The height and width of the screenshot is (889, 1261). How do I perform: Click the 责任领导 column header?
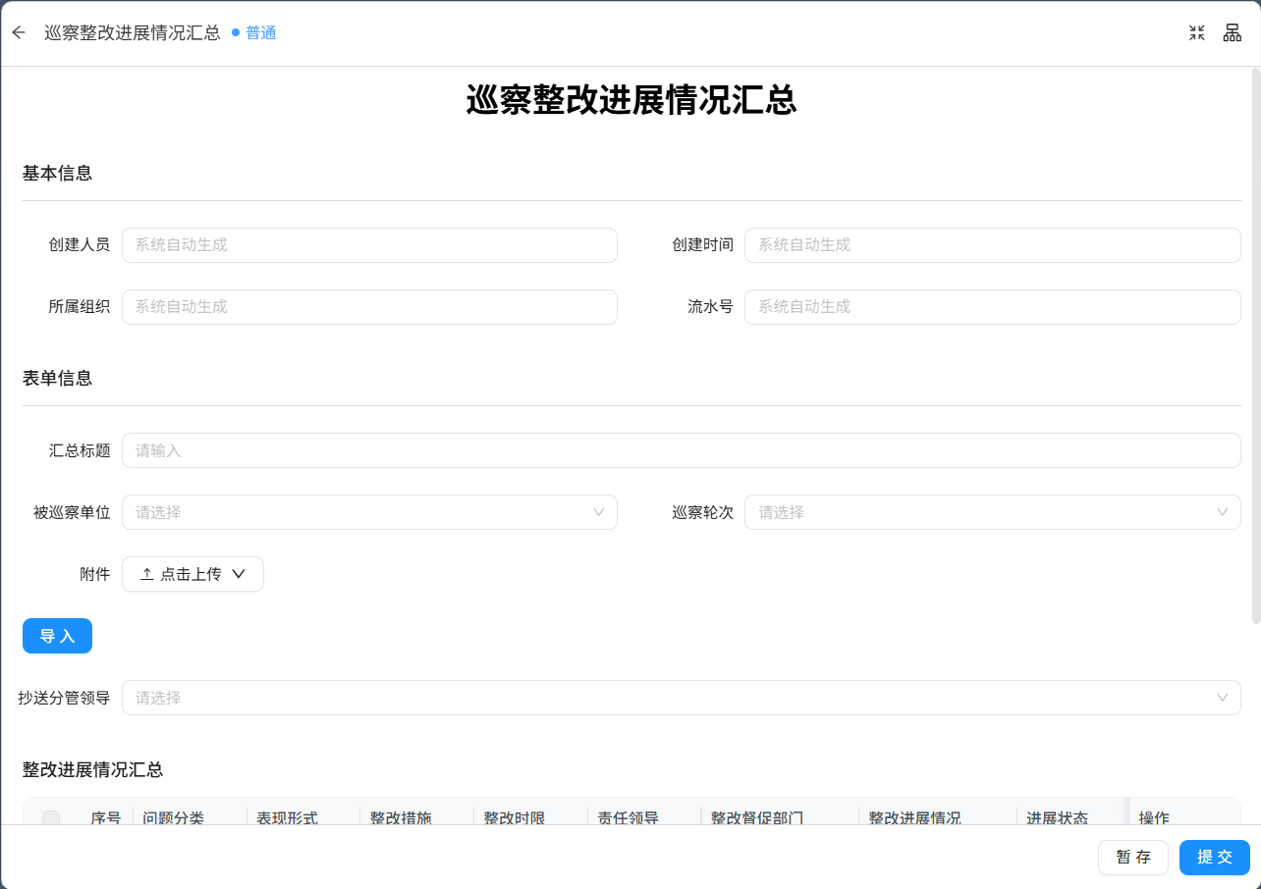point(629,817)
